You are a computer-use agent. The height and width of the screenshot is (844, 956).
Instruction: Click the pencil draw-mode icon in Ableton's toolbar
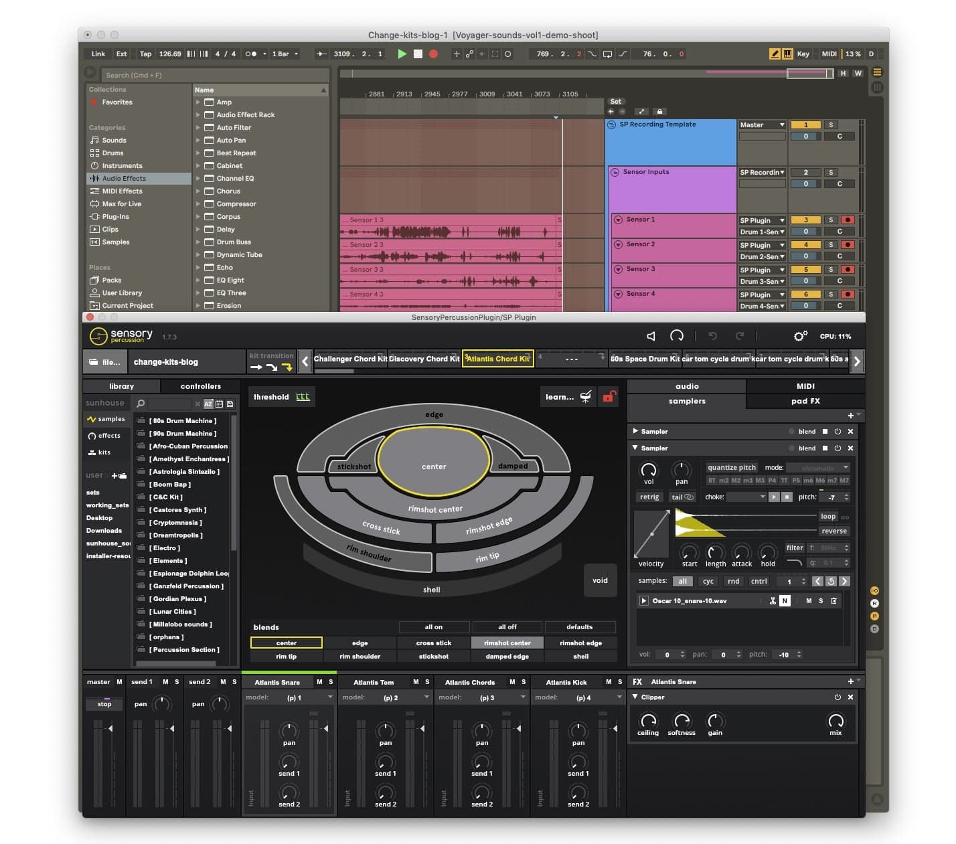[774, 54]
